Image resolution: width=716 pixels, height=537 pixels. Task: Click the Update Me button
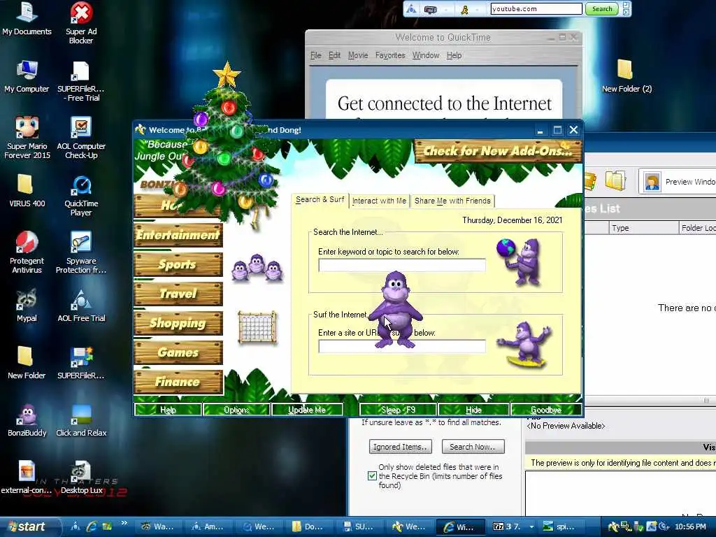pos(307,410)
